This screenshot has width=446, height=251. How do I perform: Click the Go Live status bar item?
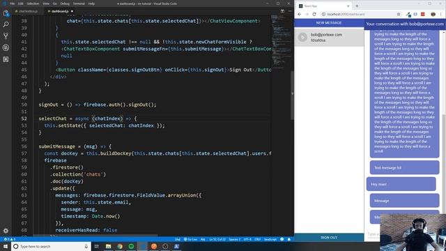click(x=190, y=239)
